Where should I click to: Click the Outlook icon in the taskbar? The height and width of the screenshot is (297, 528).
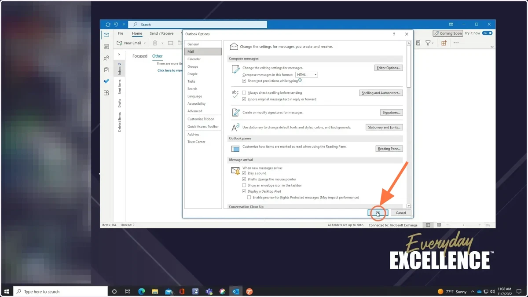coord(236,291)
